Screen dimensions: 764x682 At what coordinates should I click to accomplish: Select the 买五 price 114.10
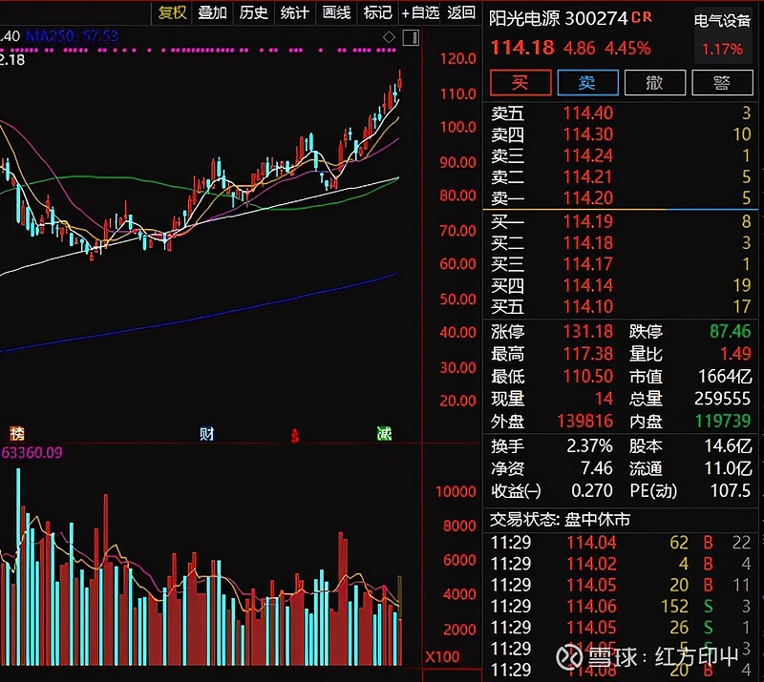(588, 307)
